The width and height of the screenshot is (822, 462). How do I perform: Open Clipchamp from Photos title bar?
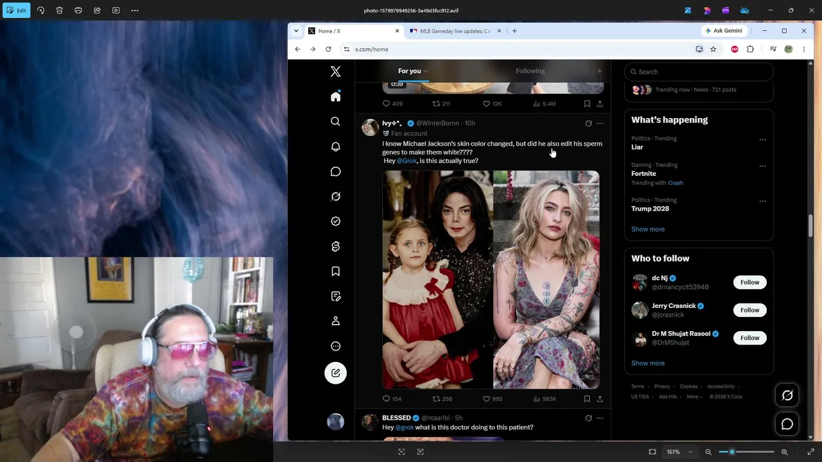726,10
